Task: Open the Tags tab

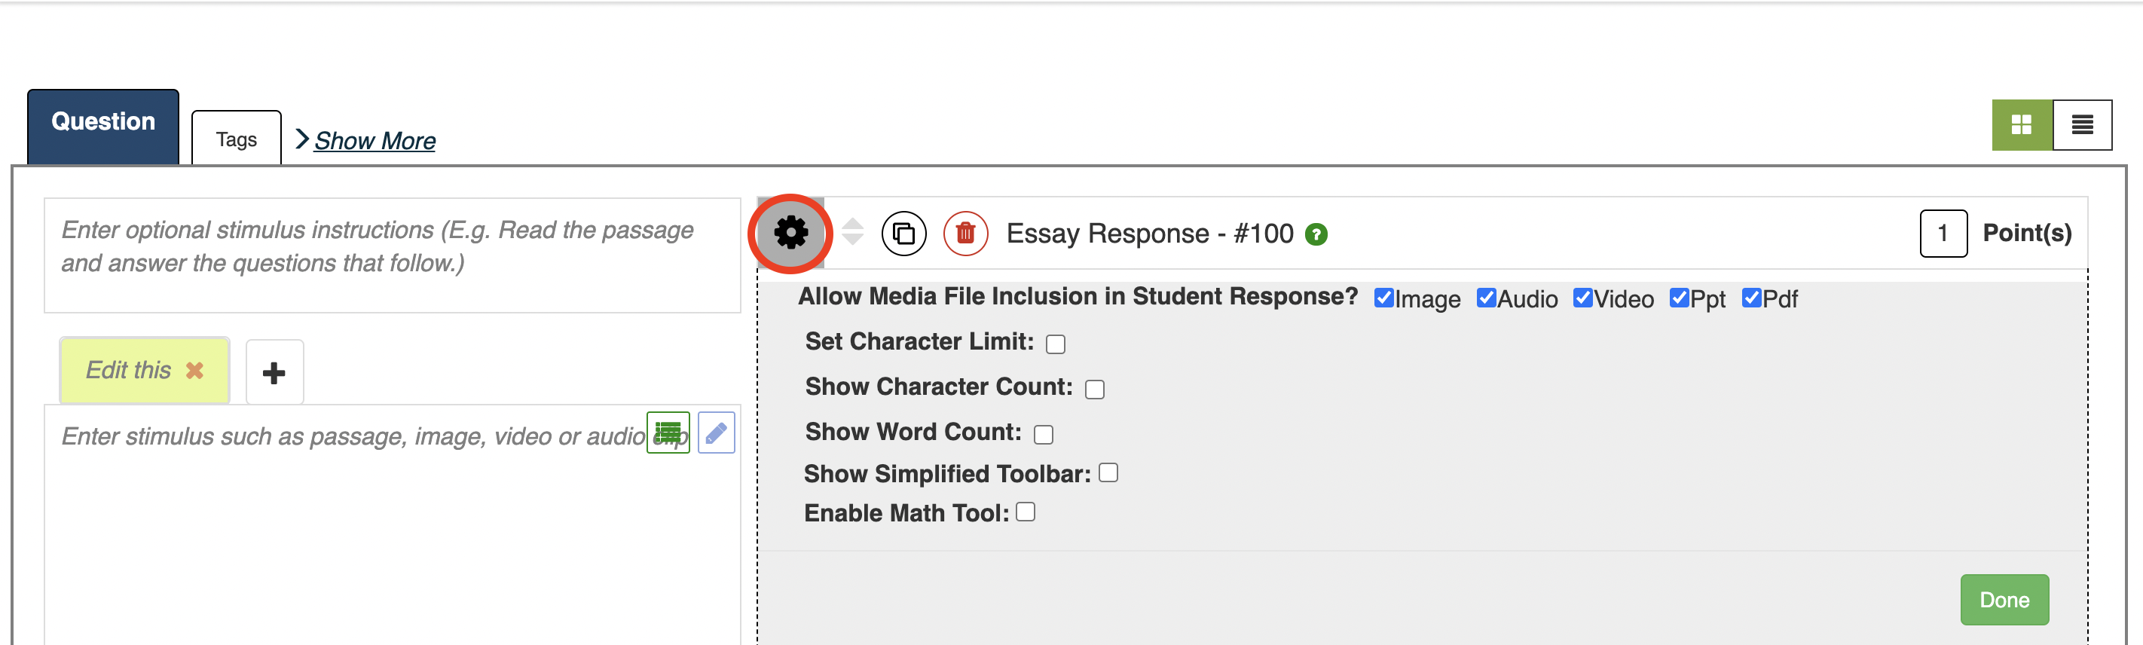Action: click(x=237, y=139)
